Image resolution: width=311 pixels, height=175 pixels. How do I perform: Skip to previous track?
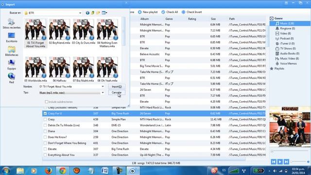pos(274,162)
